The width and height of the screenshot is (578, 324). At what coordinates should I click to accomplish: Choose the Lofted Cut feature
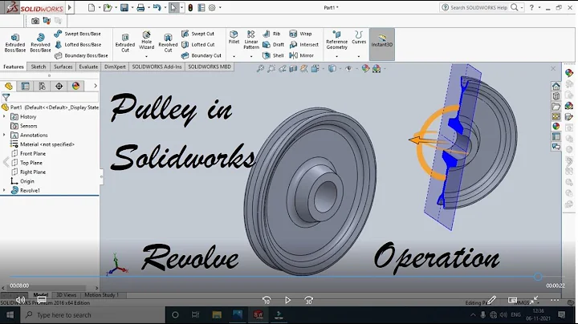[198, 45]
